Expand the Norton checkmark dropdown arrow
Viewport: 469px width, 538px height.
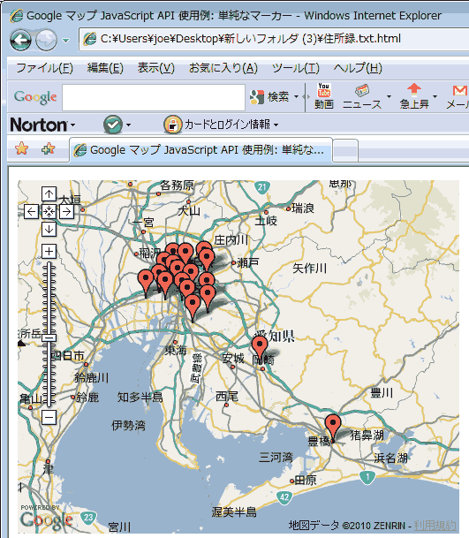pyautogui.click(x=128, y=125)
